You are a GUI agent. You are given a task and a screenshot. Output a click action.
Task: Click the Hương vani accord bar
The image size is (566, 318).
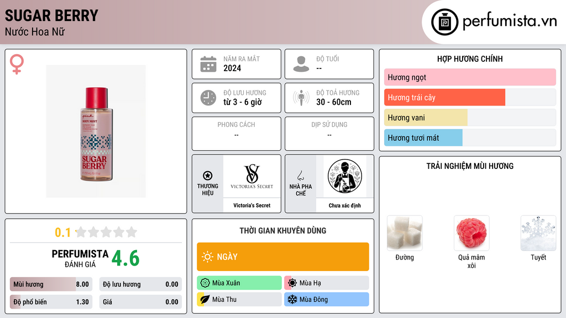[x=470, y=118]
